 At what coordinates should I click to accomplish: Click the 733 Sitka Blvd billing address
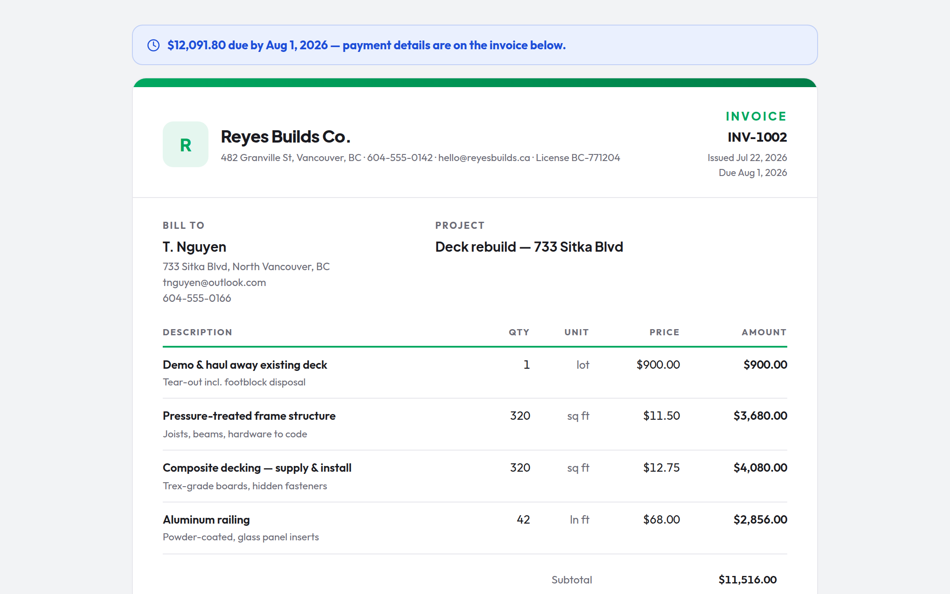[x=246, y=267]
